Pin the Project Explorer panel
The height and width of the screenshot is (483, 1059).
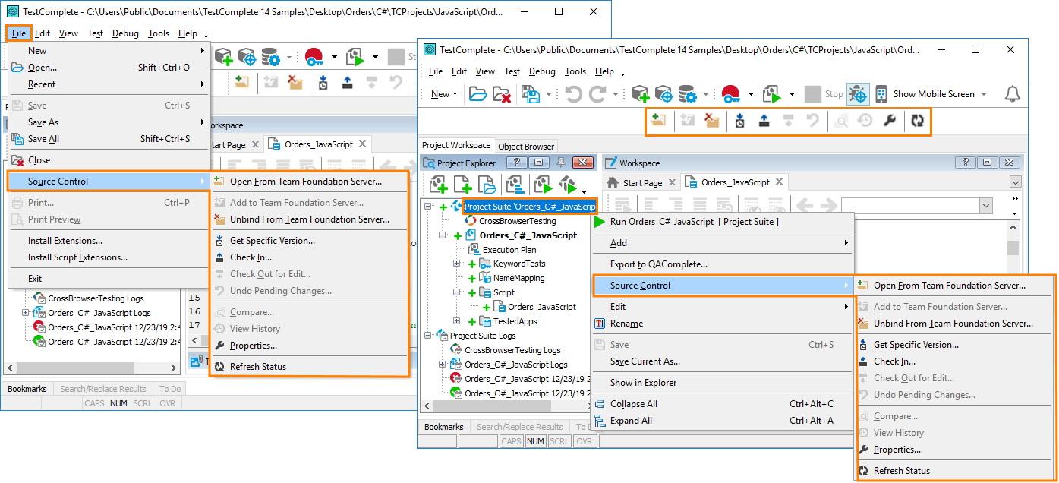coord(559,162)
